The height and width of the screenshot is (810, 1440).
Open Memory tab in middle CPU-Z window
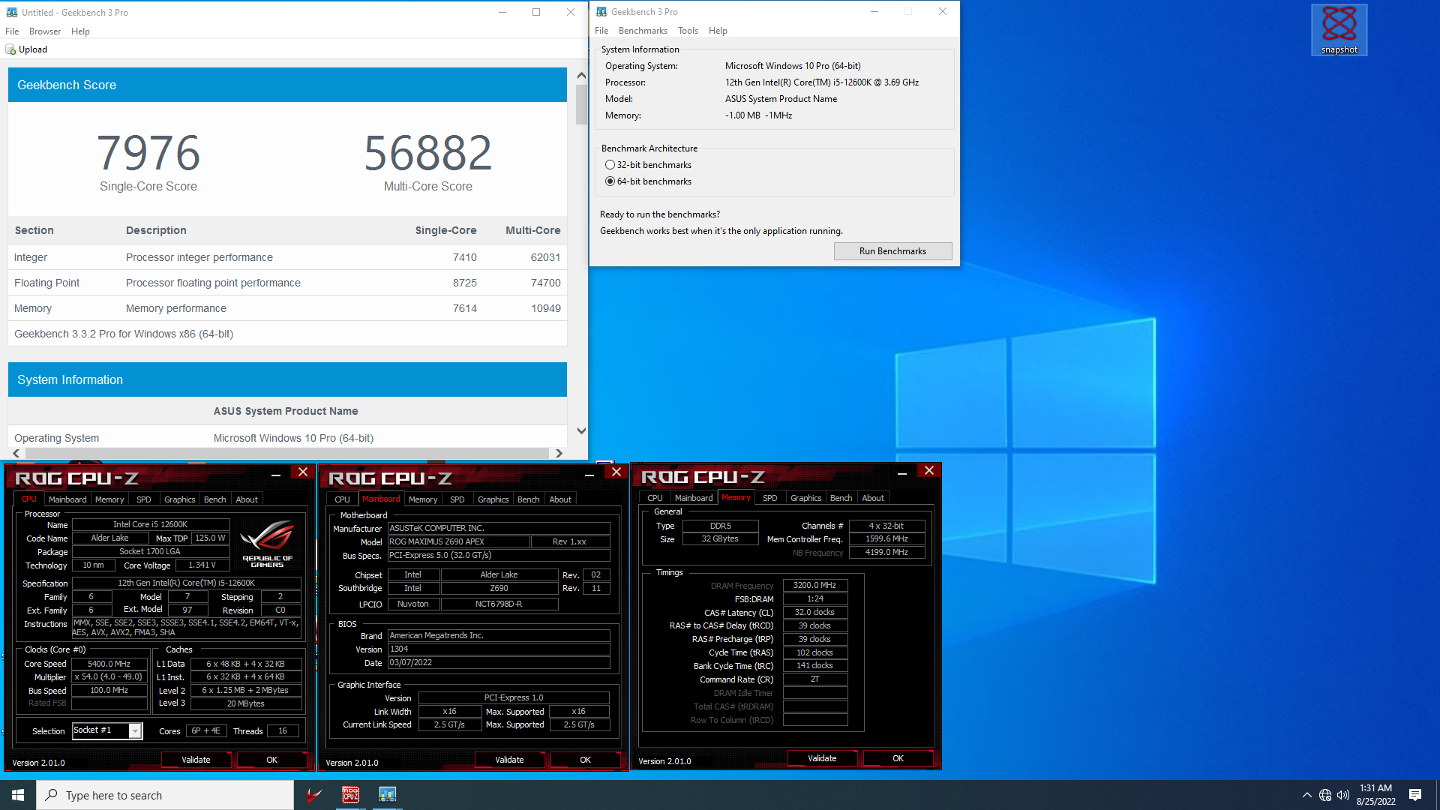click(423, 499)
